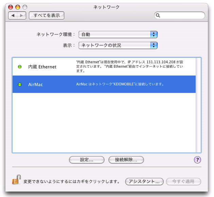The image size is (214, 197).
Task: Select the AirMac entry in the list
Action: point(36,84)
